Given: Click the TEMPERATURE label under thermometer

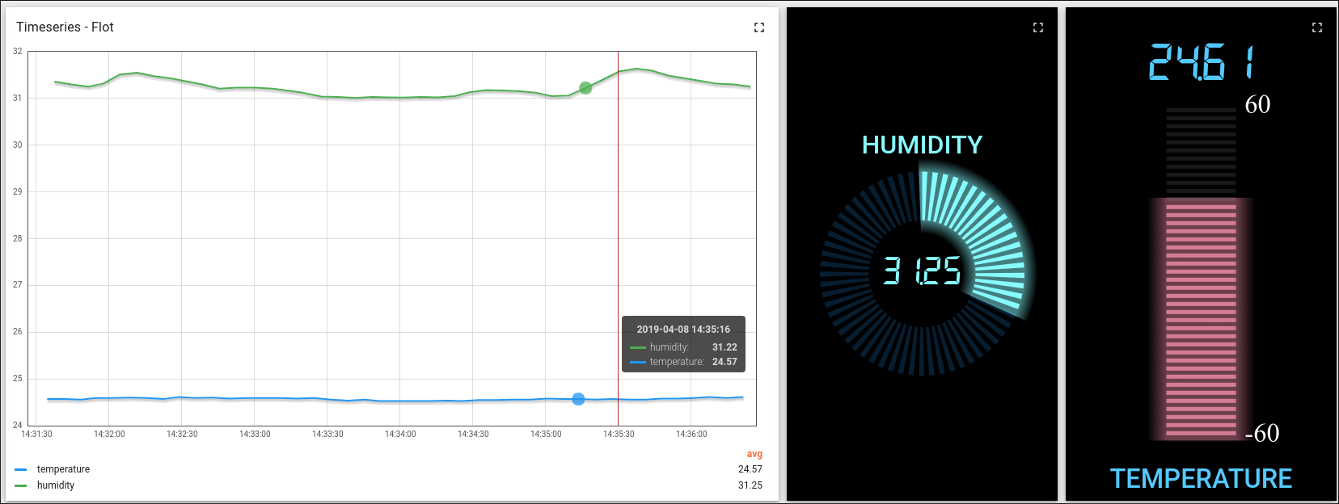Looking at the screenshot, I should tap(1201, 478).
